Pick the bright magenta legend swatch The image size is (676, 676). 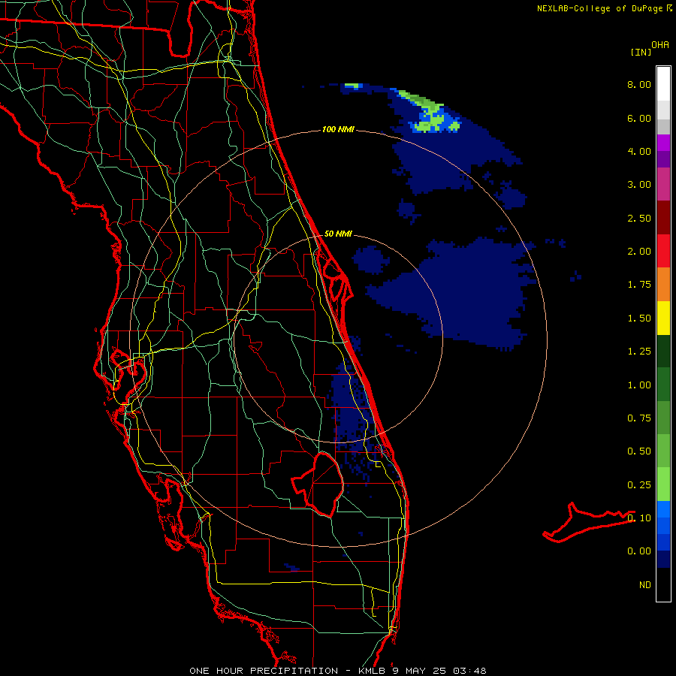click(663, 143)
